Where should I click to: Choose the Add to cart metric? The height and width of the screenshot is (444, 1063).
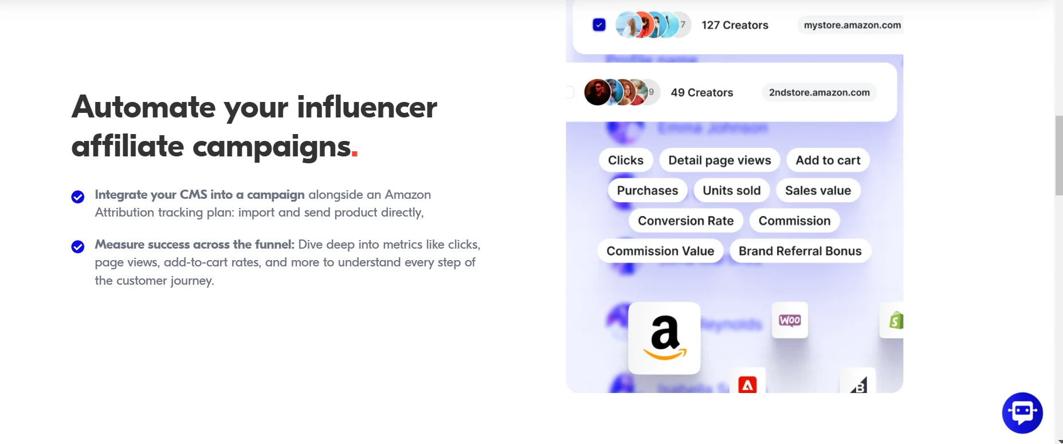[828, 160]
